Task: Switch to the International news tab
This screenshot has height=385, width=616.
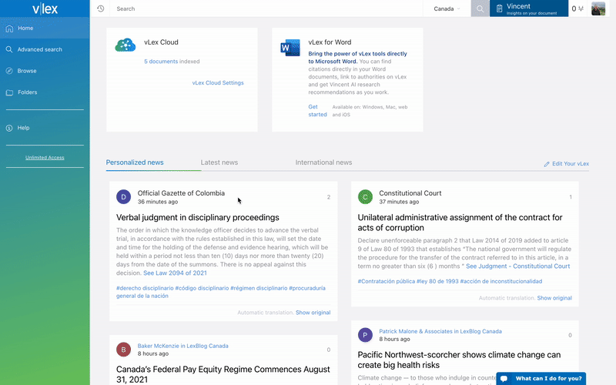Action: coord(323,162)
